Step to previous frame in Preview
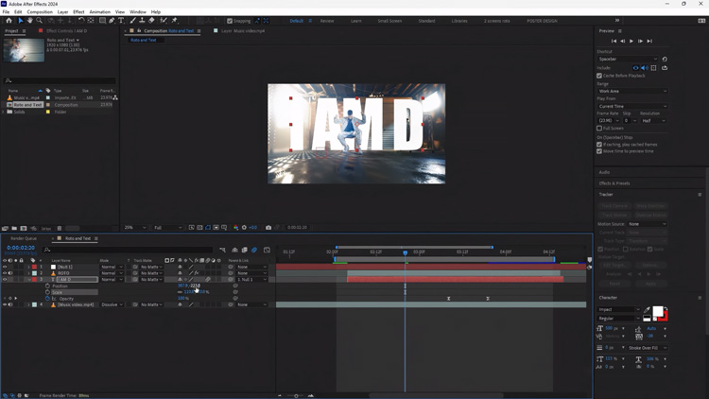The height and width of the screenshot is (399, 709). point(623,42)
